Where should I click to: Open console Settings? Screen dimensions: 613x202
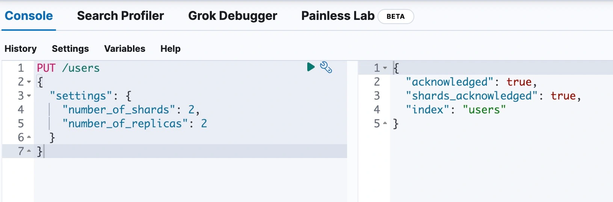tap(70, 49)
